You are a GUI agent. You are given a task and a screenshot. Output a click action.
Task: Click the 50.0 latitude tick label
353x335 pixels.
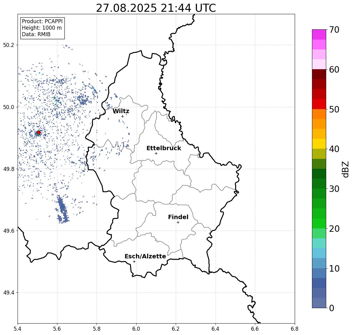pos(9,107)
